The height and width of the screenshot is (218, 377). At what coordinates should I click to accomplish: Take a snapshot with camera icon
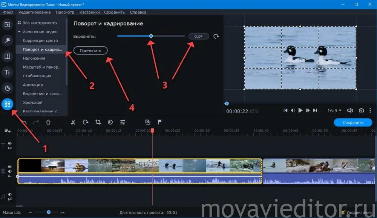tap(361, 111)
